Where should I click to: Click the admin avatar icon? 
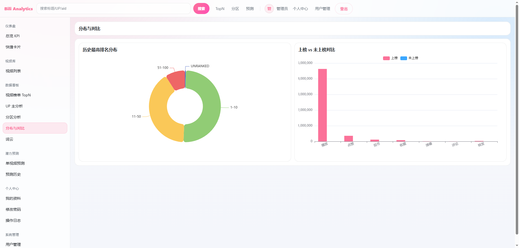[x=269, y=9]
